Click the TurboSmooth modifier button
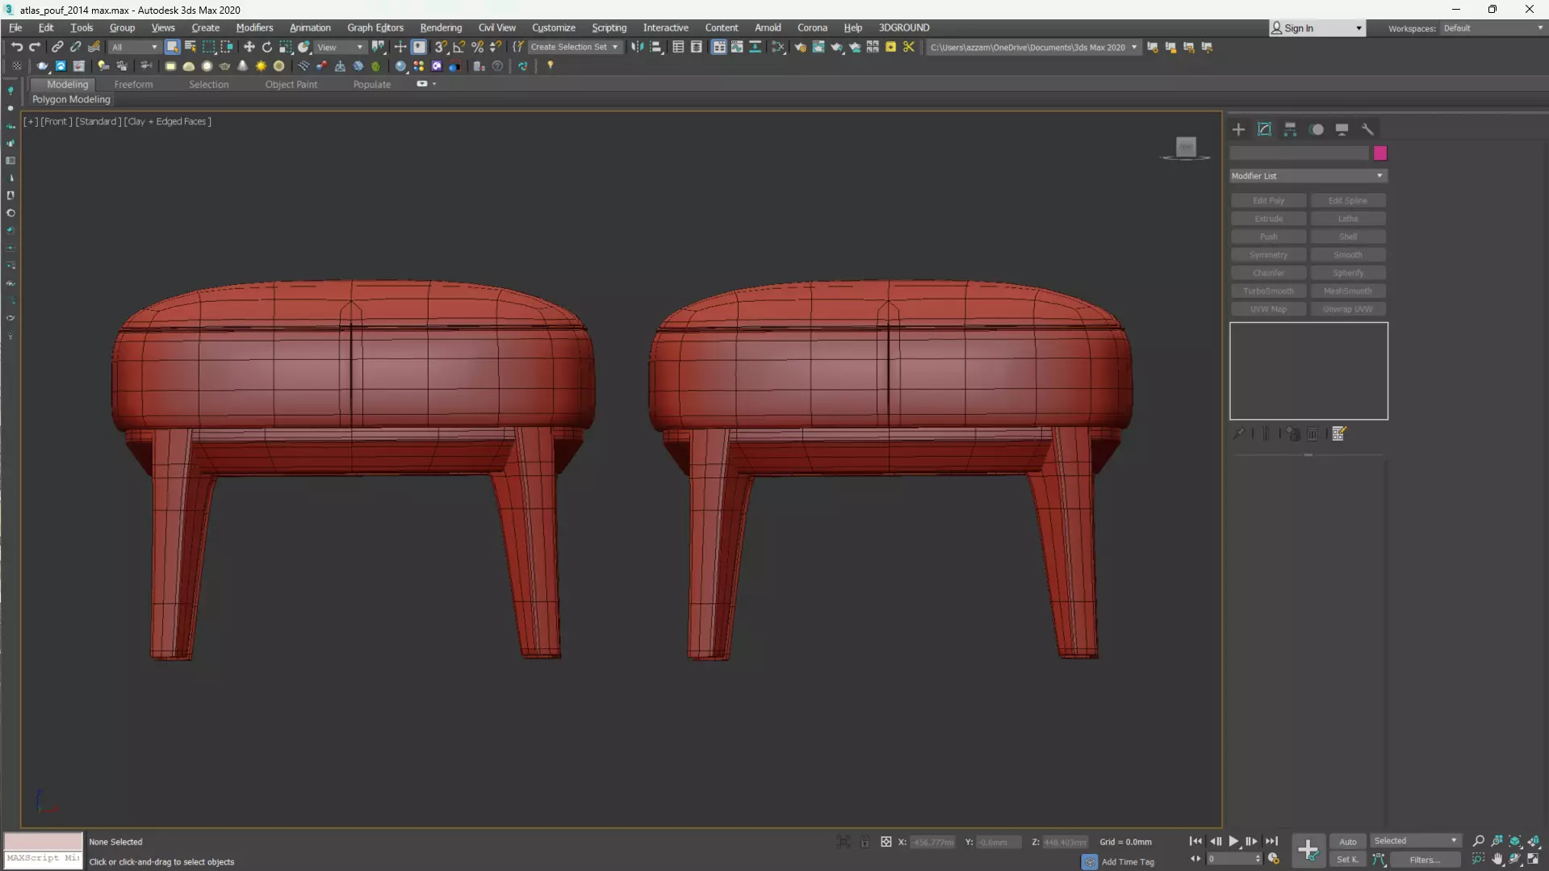 1268,291
